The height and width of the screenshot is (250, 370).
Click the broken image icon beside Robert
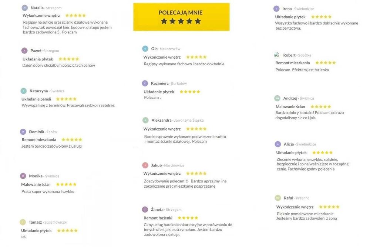277,55
